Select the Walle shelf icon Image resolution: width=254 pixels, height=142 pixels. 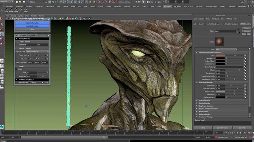tap(11, 10)
